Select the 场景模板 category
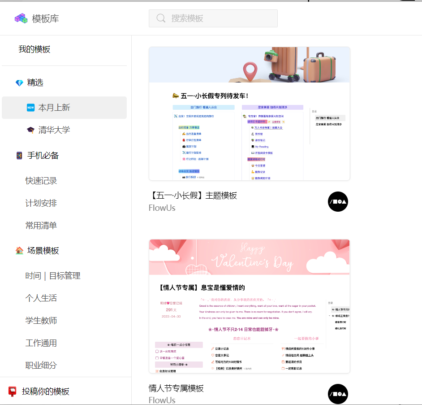The width and height of the screenshot is (422, 405). pos(43,251)
